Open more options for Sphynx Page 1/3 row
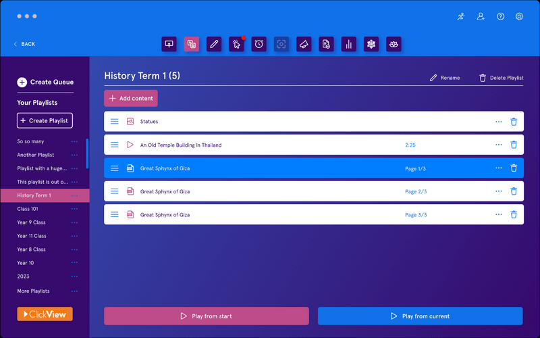The width and height of the screenshot is (540, 338). click(498, 168)
